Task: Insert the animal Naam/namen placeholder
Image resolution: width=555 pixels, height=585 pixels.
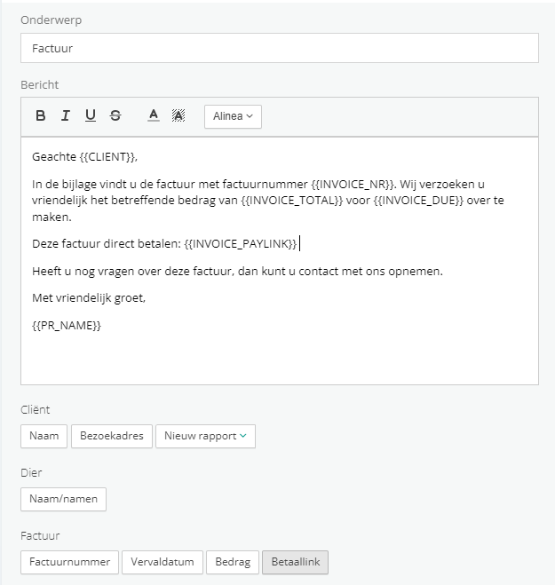Action: point(63,499)
